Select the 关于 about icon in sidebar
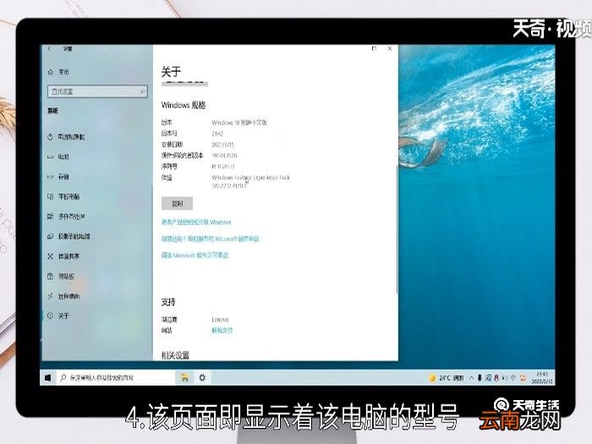Viewport: 592px width, 444px height. point(50,316)
